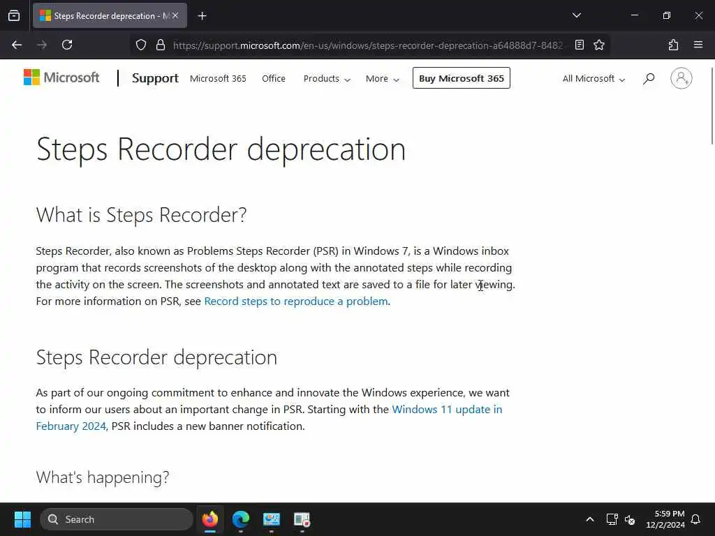Click the 'Steps Recorder deprecation' main heading
The width and height of the screenshot is (715, 536).
221,149
